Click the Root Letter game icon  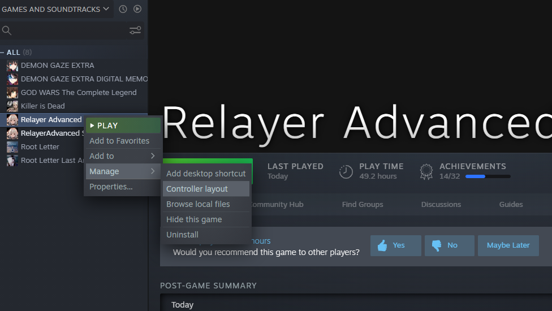[x=12, y=146]
